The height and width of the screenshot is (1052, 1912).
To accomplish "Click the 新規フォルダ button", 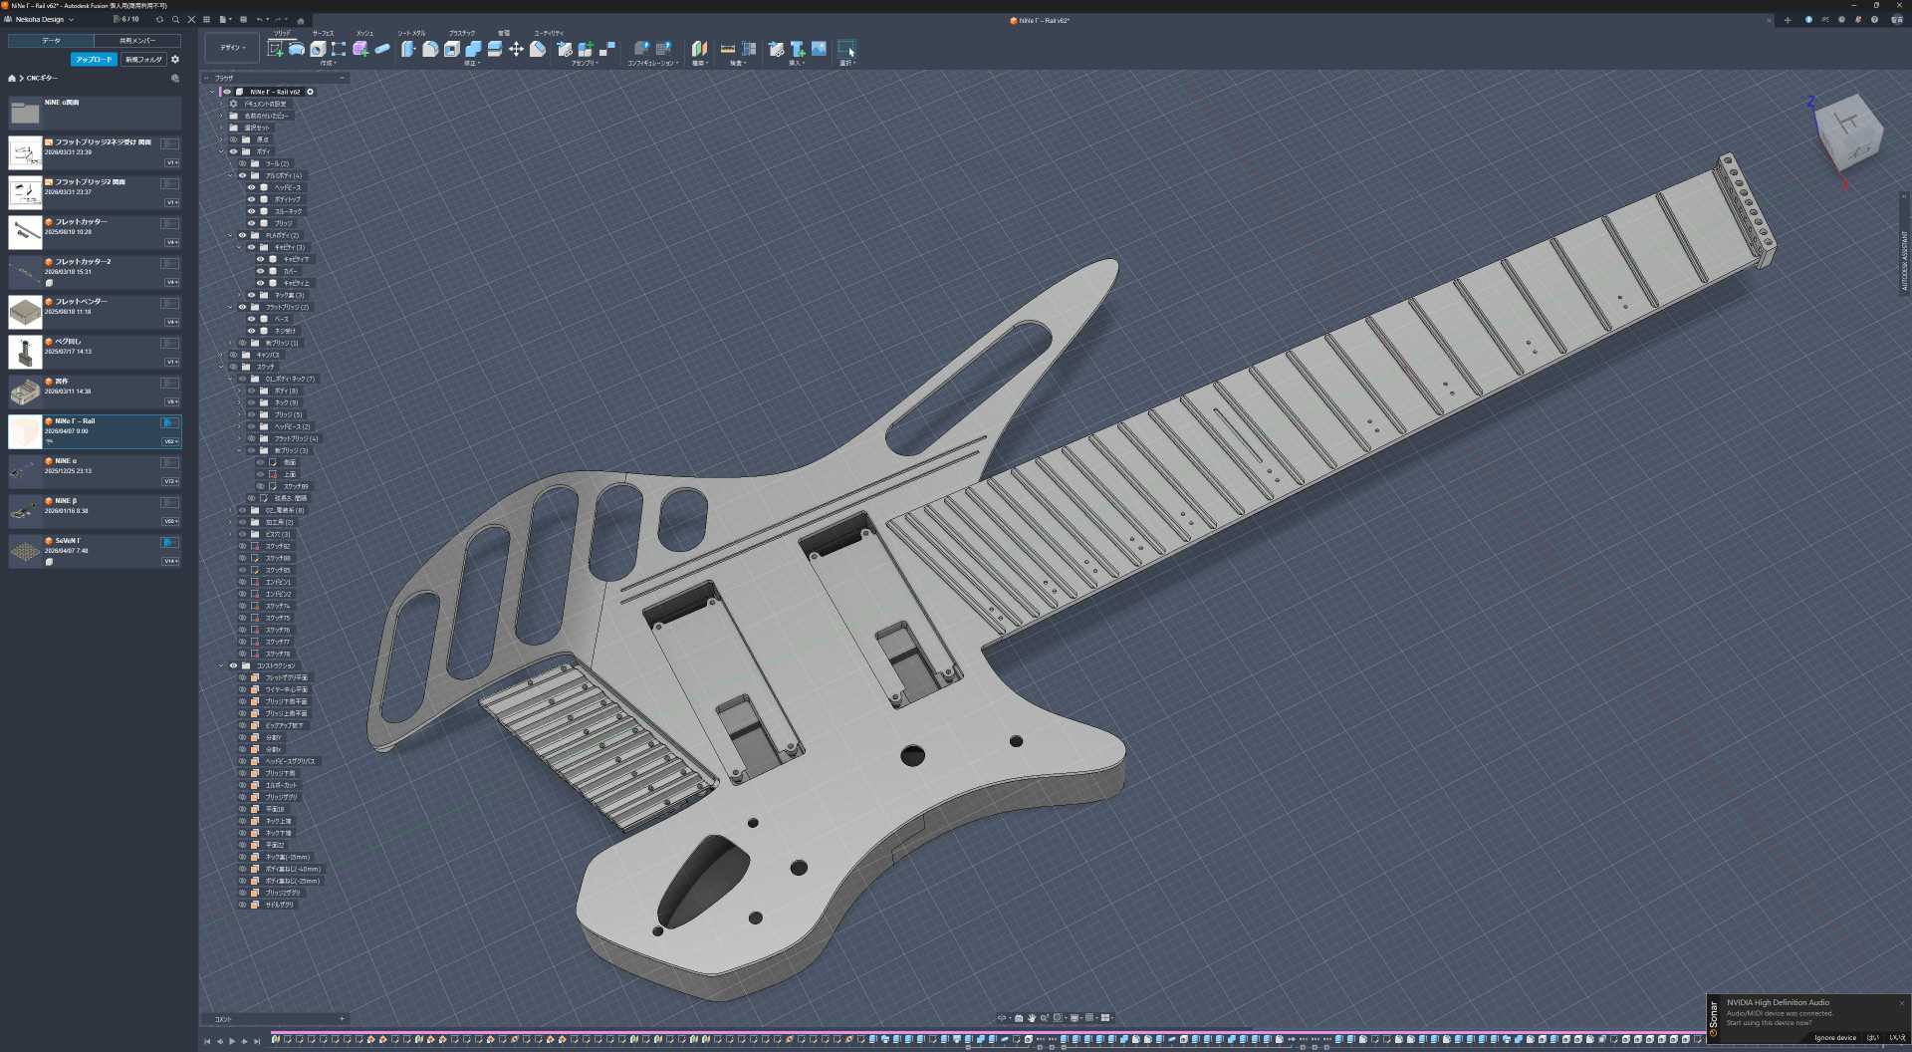I will point(143,60).
